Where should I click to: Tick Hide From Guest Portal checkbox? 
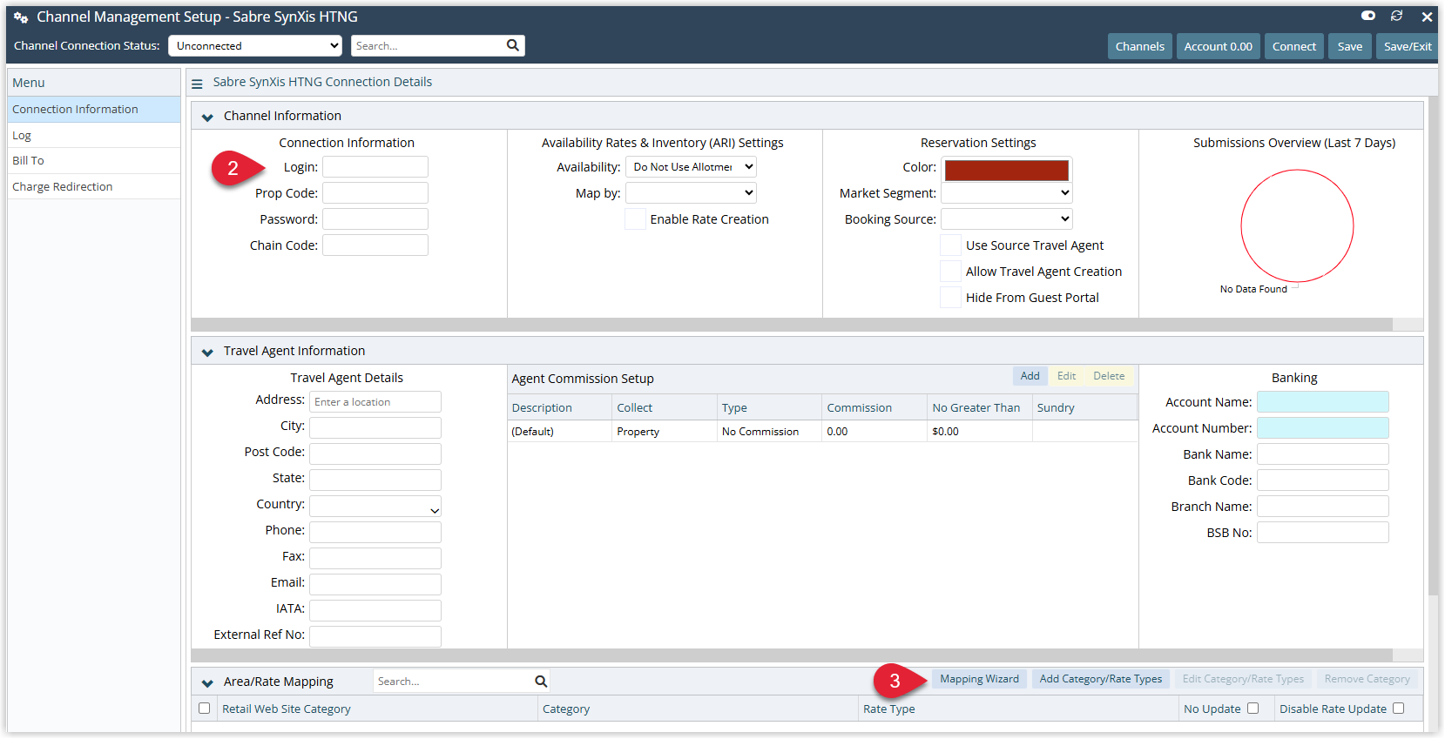[x=951, y=298]
